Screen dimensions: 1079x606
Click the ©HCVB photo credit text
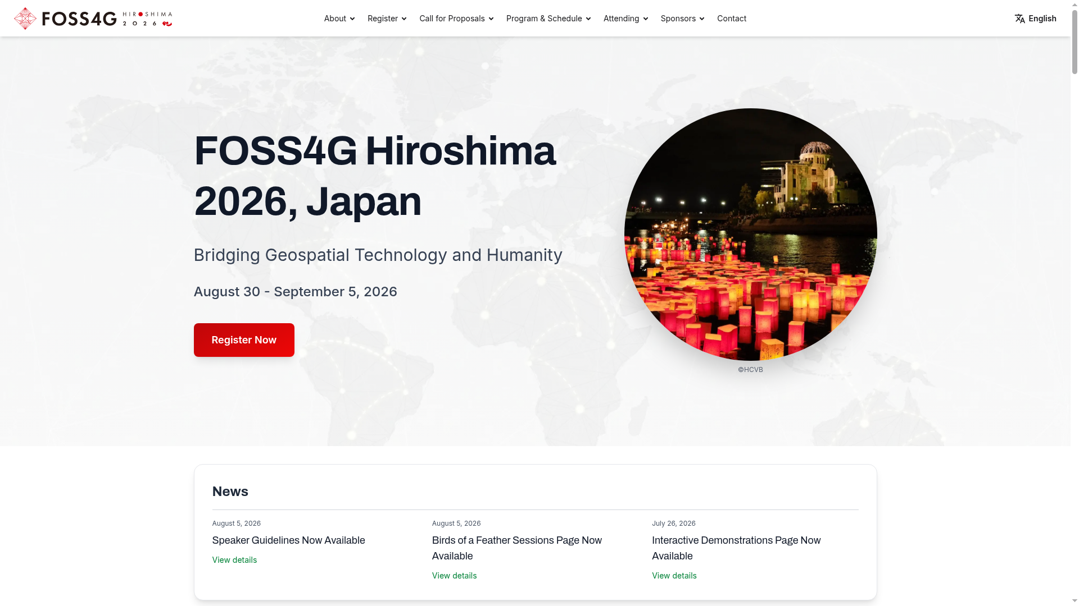750,370
